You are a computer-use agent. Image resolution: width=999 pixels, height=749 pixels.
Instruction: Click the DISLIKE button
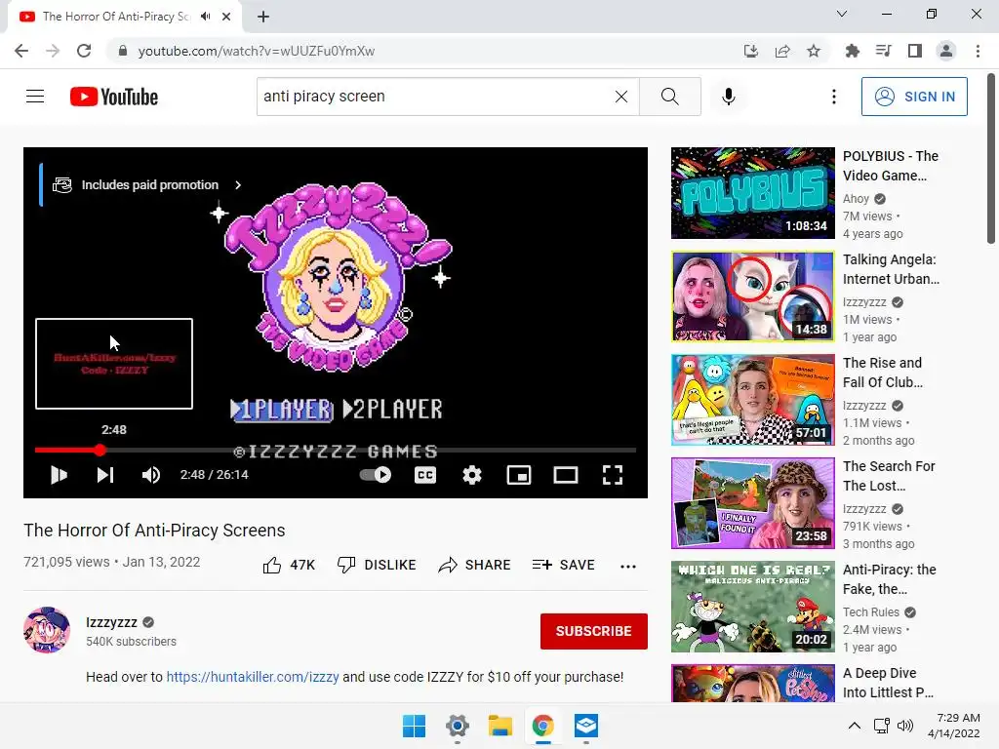(x=377, y=565)
